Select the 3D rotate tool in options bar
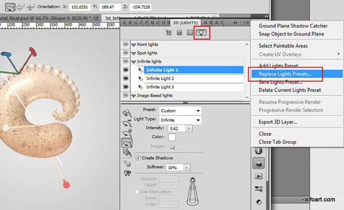344x210 pixels. (10, 7)
